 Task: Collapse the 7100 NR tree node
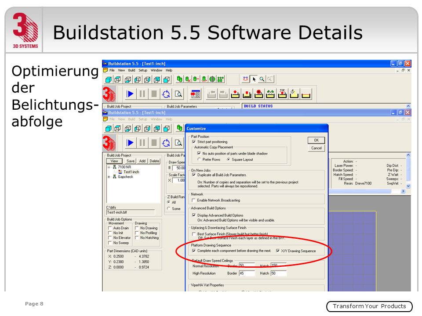[109, 167]
